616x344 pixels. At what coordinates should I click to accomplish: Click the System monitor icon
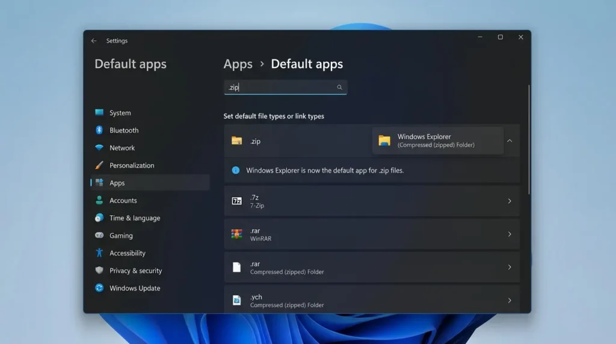coord(99,112)
